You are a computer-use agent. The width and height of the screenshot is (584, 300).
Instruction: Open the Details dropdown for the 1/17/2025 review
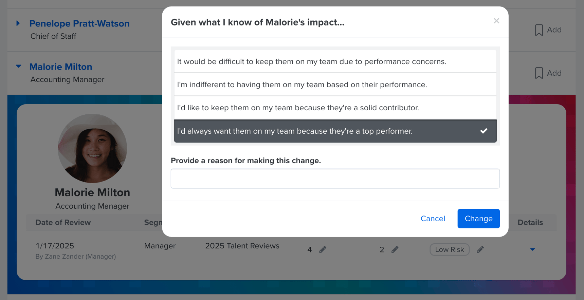[532, 249]
